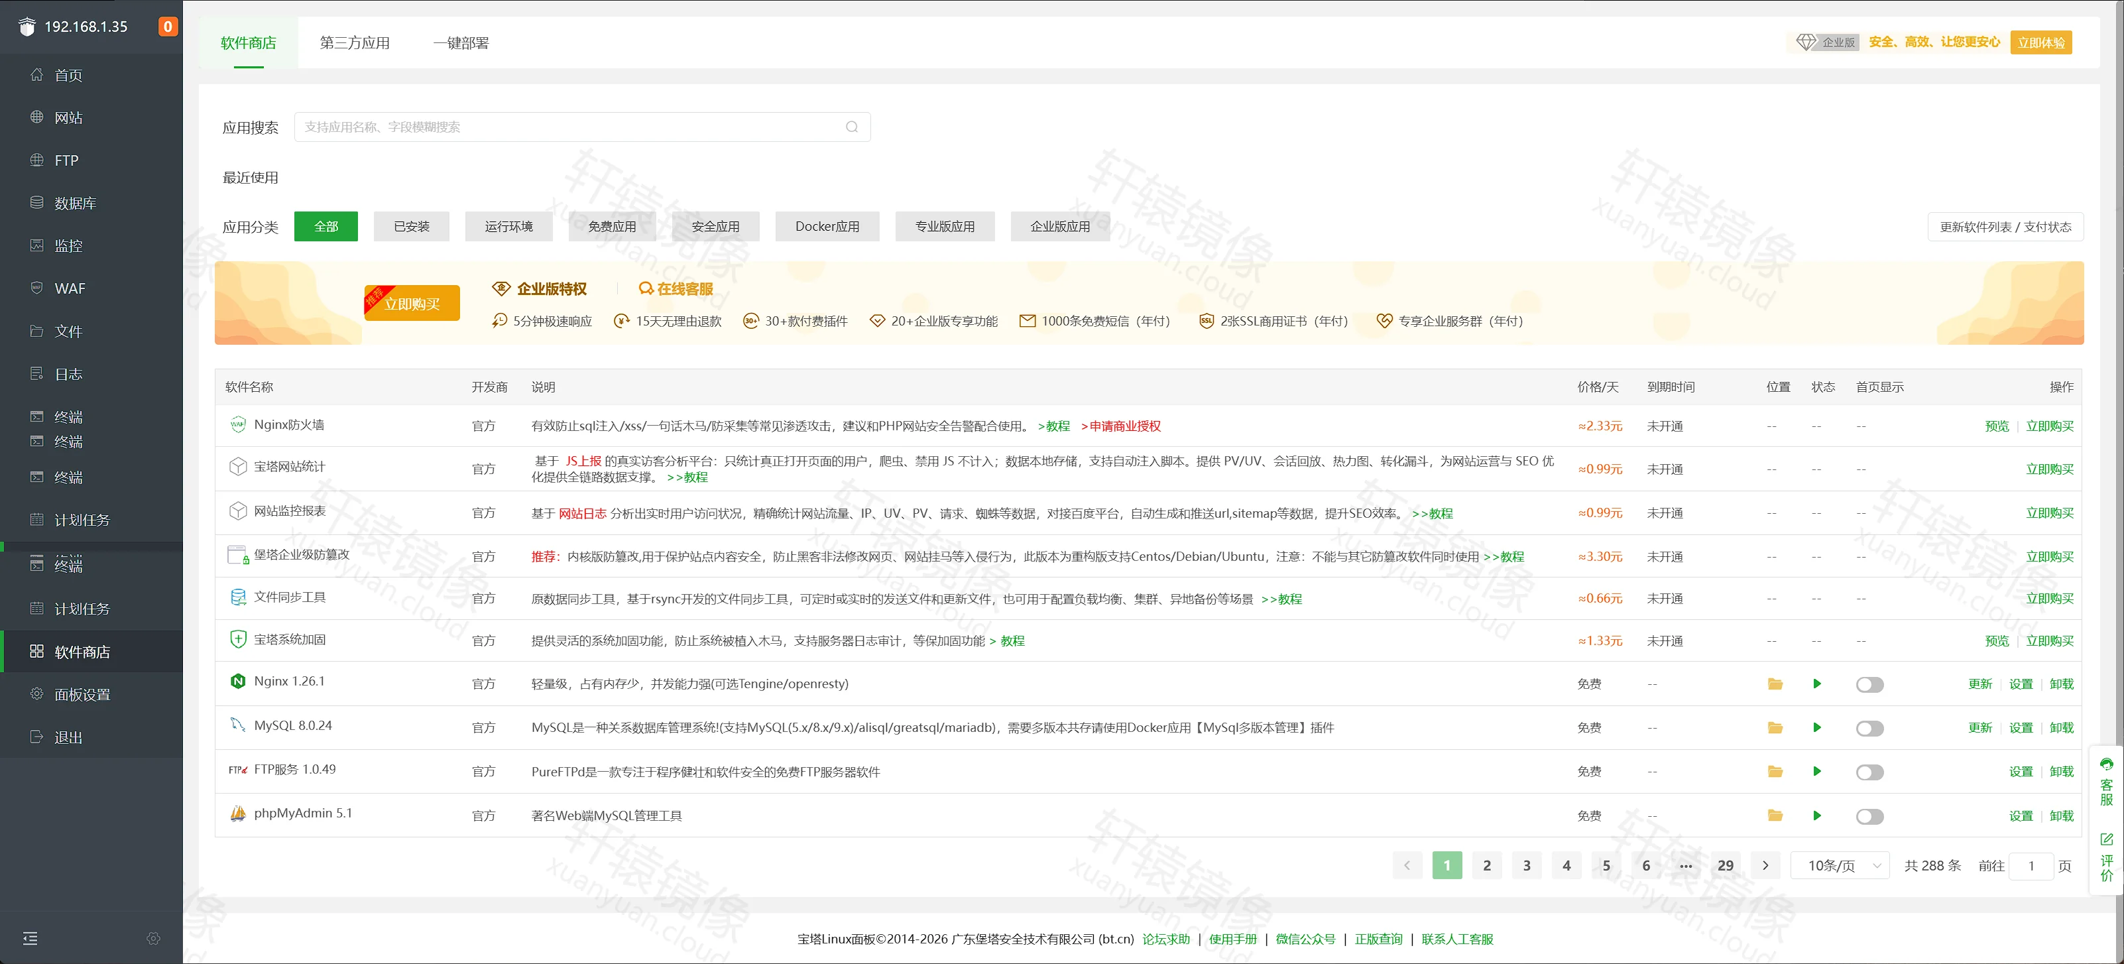Expand the 10条/页 page size dropdown
This screenshot has width=2124, height=964.
pos(1840,865)
